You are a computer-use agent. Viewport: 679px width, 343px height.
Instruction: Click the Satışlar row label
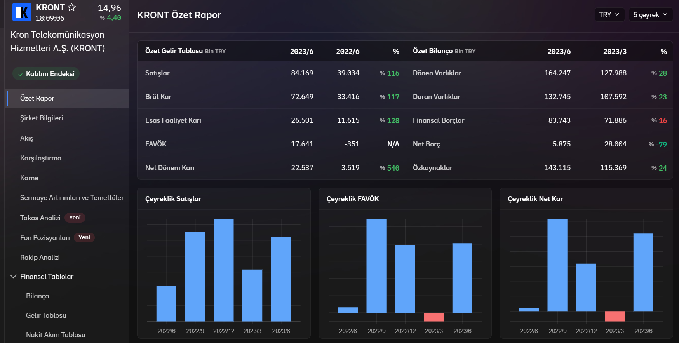(x=157, y=73)
